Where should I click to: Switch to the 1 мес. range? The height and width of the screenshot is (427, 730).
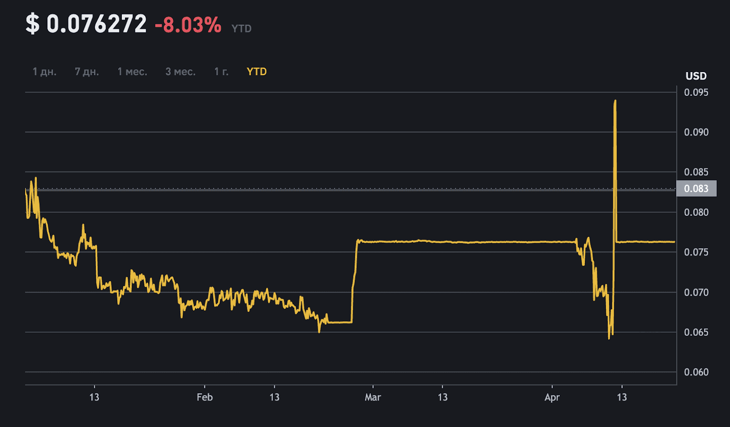[x=132, y=72]
